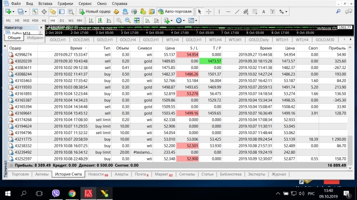
Task: Expand the new chart dropdown arrow
Action: (x=13, y=11)
